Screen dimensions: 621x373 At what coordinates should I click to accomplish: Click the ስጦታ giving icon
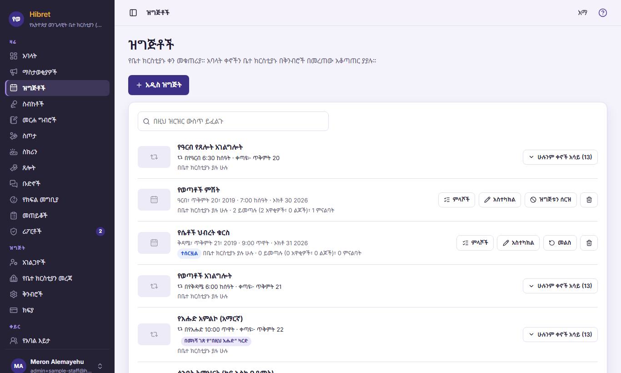tap(14, 136)
